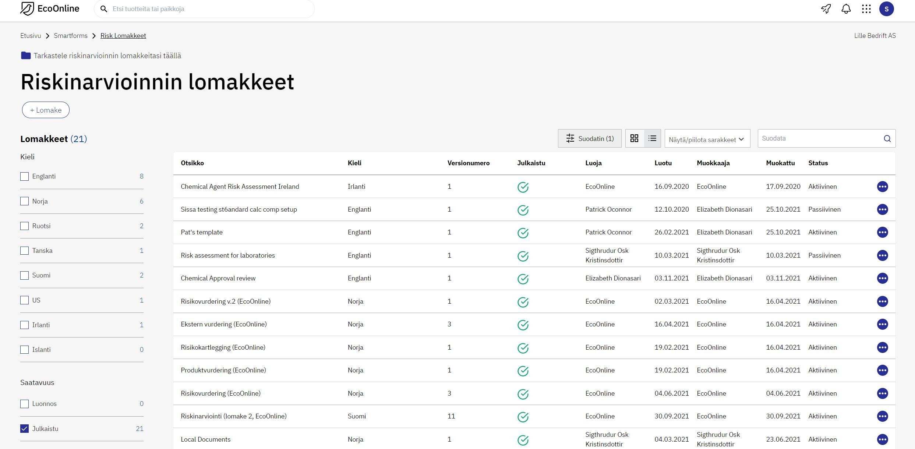This screenshot has height=449, width=915.
Task: Open actions menu for Chemical Approval review
Action: [x=882, y=278]
